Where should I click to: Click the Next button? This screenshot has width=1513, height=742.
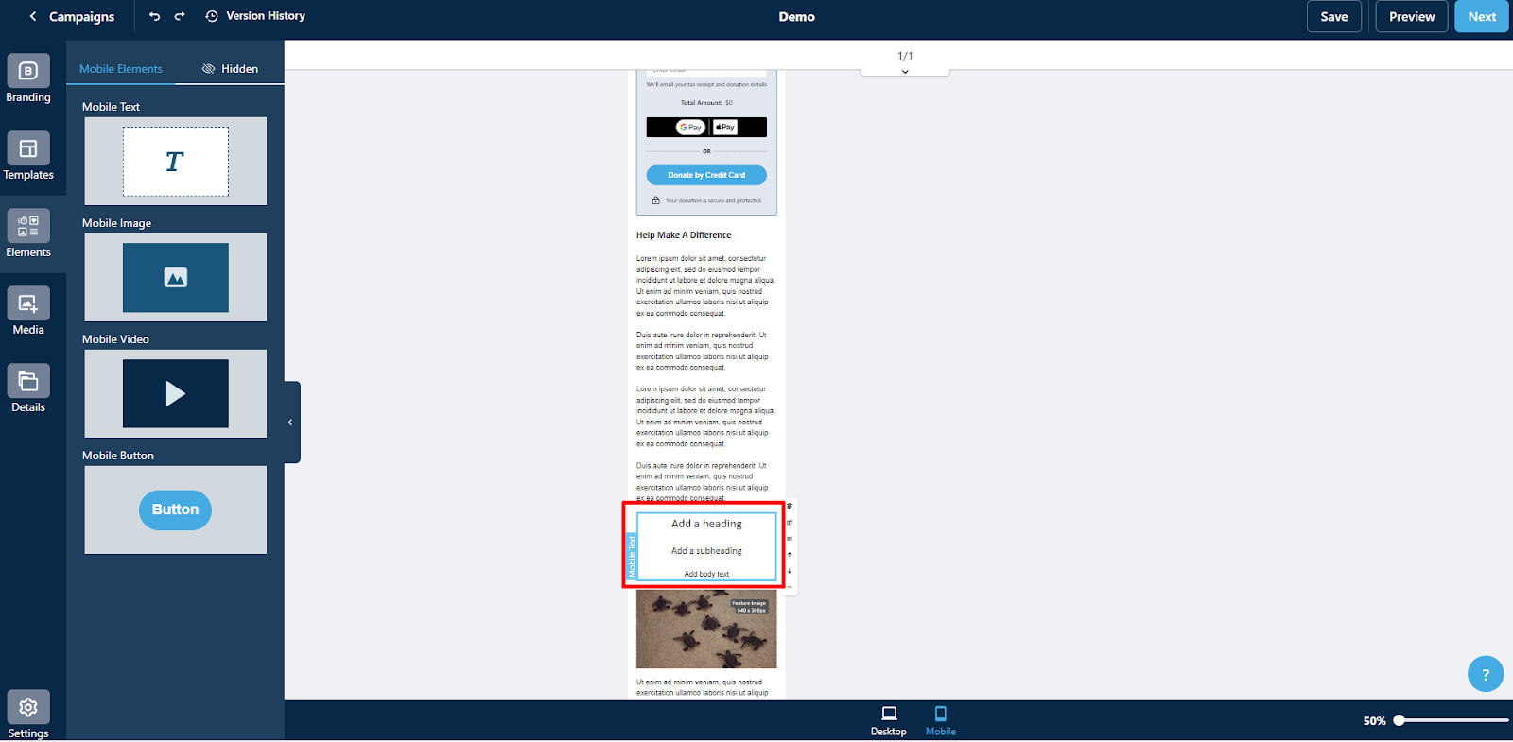pos(1482,16)
